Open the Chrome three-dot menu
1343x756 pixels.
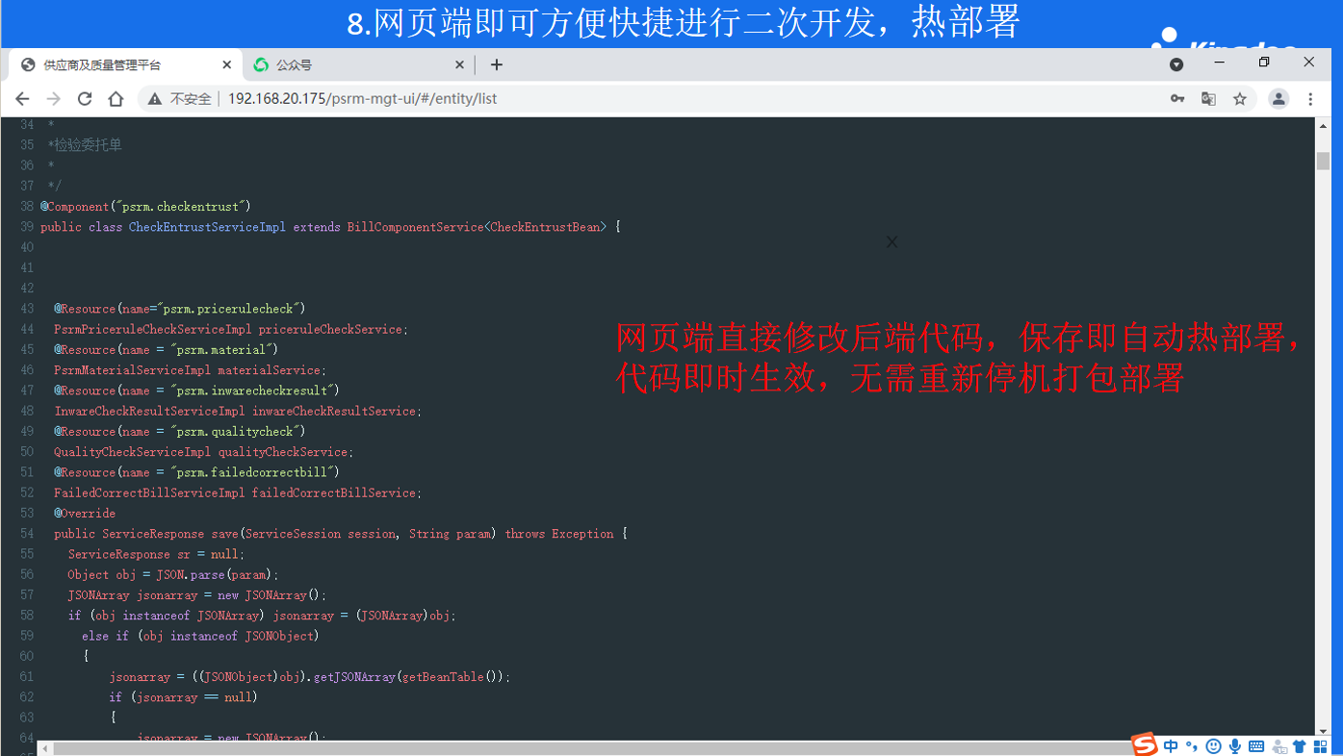1310,99
